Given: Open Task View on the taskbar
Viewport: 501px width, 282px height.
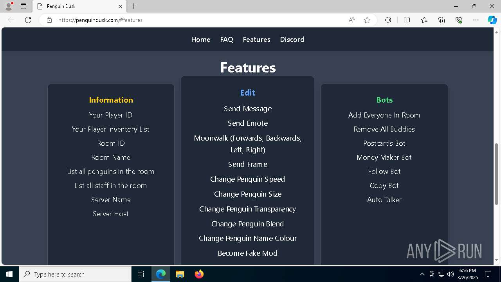Looking at the screenshot, I should 141,274.
